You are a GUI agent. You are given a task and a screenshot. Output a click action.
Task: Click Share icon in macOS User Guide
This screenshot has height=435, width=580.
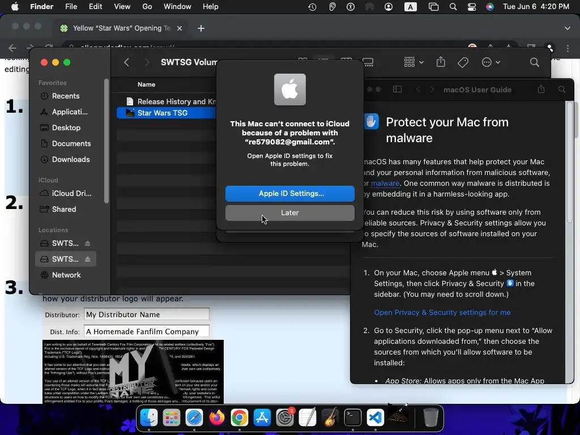[541, 89]
